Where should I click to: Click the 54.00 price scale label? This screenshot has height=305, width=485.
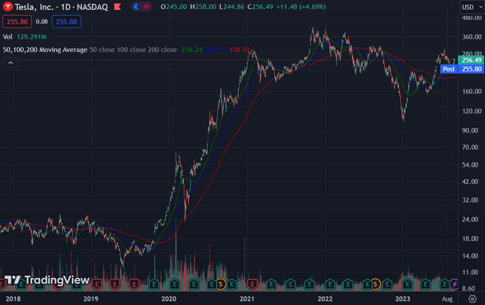[x=470, y=165]
